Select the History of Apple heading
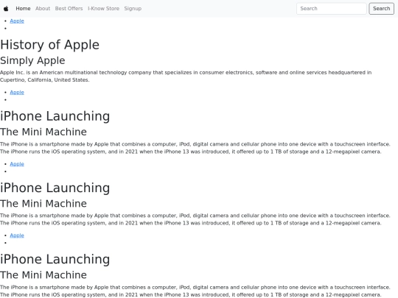This screenshot has height=298, width=398. [50, 45]
